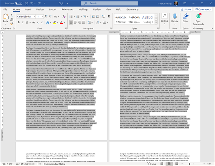The width and height of the screenshot is (215, 166).
Task: Decrease font size with the smaller A
Action: [50, 17]
